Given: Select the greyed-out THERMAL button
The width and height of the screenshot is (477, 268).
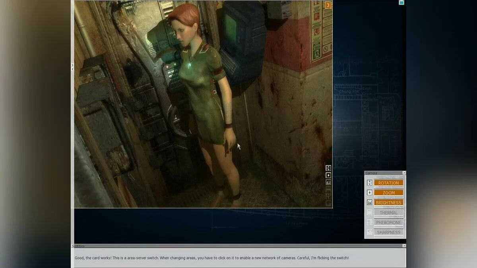Looking at the screenshot, I should pyautogui.click(x=388, y=212).
